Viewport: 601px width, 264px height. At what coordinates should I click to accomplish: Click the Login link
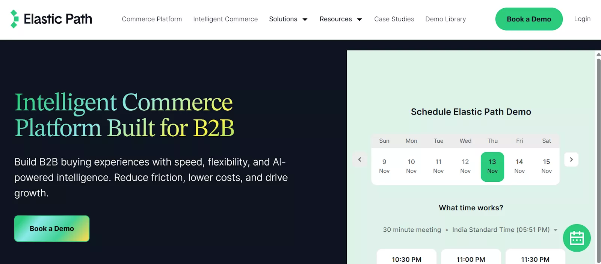click(582, 19)
